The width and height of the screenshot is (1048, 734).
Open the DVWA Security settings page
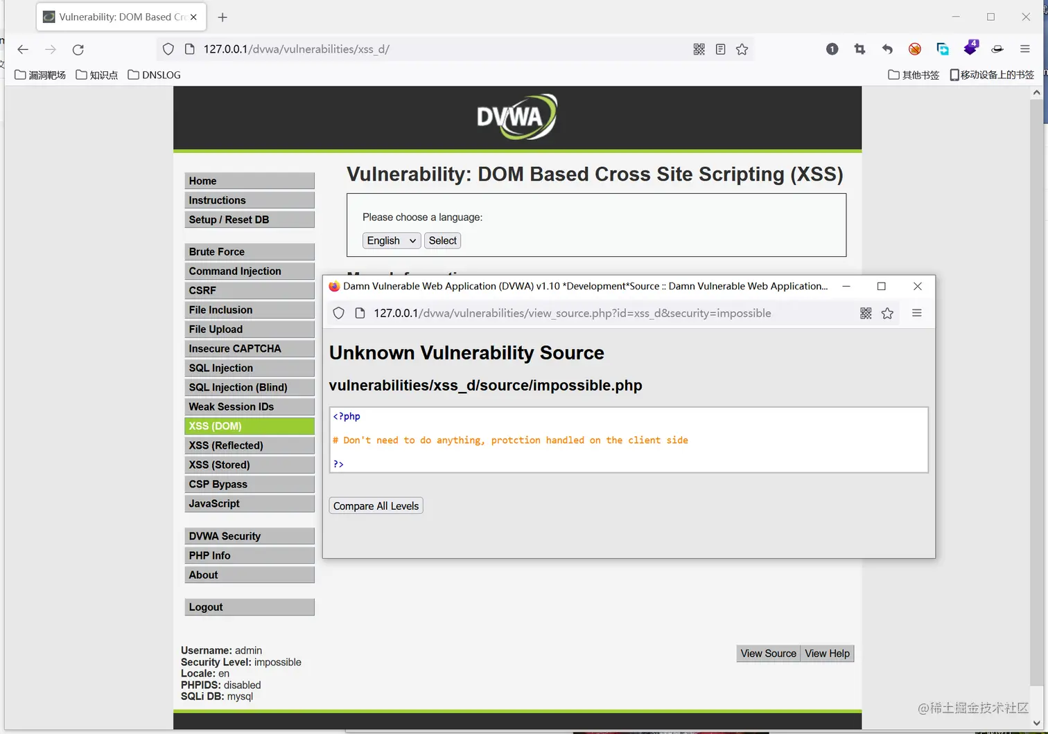[250, 537]
